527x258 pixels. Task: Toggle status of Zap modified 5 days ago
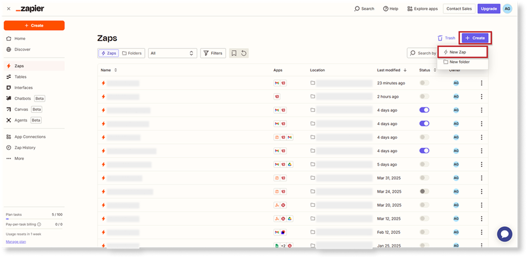tap(424, 164)
